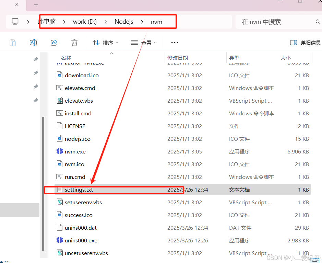Select the file named unins000.dat
Viewport: 322px width, 263px height.
81,228
